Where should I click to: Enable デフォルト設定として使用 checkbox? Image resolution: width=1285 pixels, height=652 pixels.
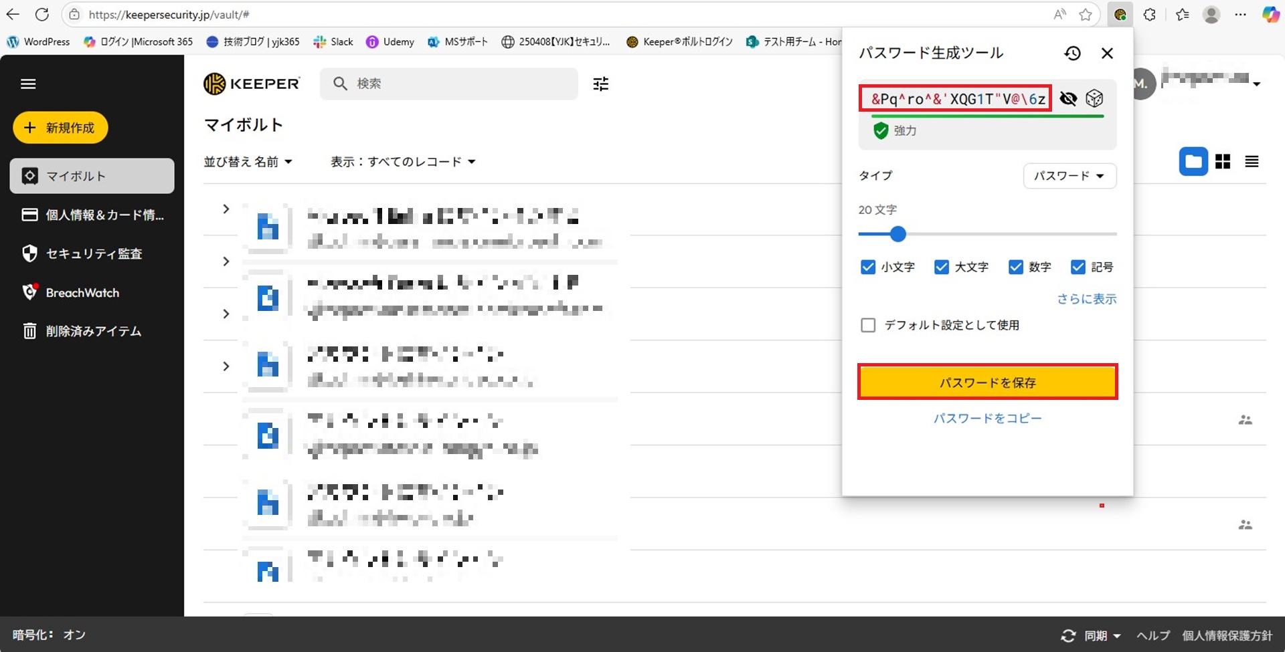868,326
